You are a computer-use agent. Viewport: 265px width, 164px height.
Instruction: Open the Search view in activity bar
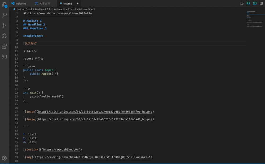point(4,15)
